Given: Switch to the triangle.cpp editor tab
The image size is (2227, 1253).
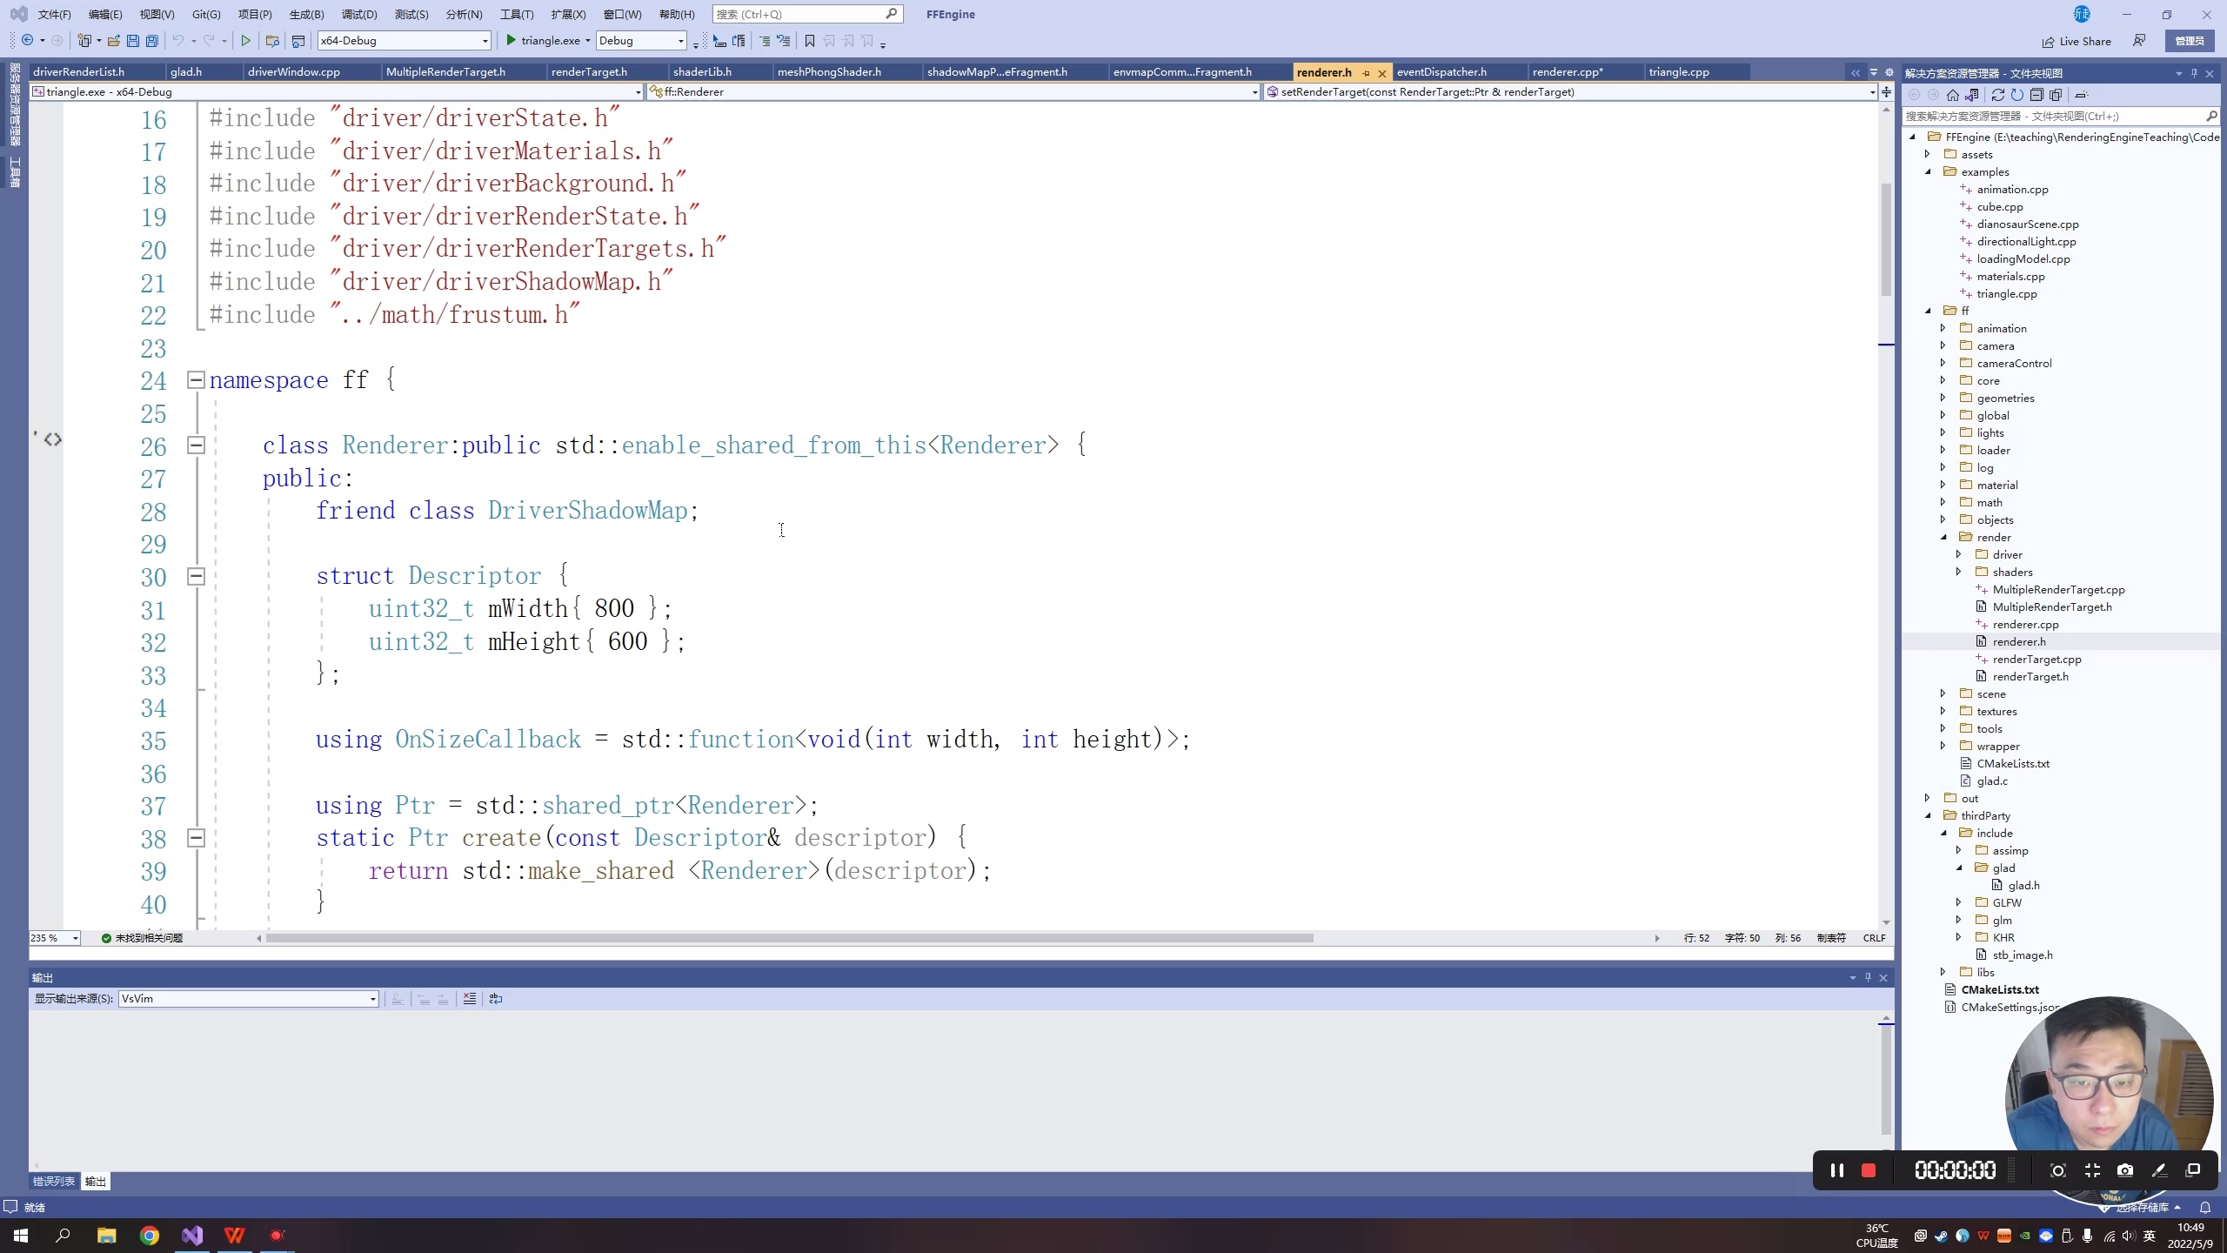Looking at the screenshot, I should click(x=1678, y=72).
